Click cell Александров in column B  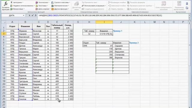[25, 55]
